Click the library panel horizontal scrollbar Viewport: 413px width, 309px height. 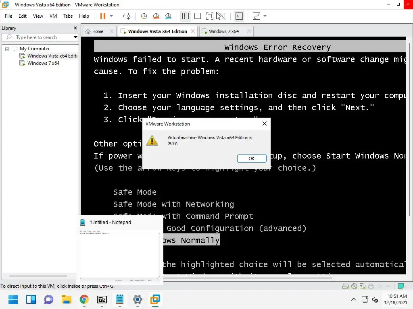(x=38, y=276)
